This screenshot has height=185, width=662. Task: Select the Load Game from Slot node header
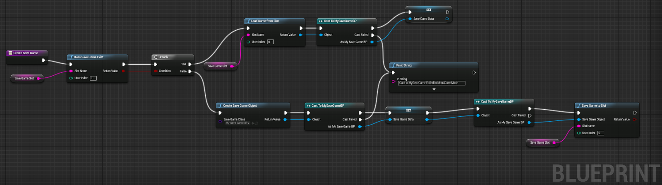click(275, 21)
